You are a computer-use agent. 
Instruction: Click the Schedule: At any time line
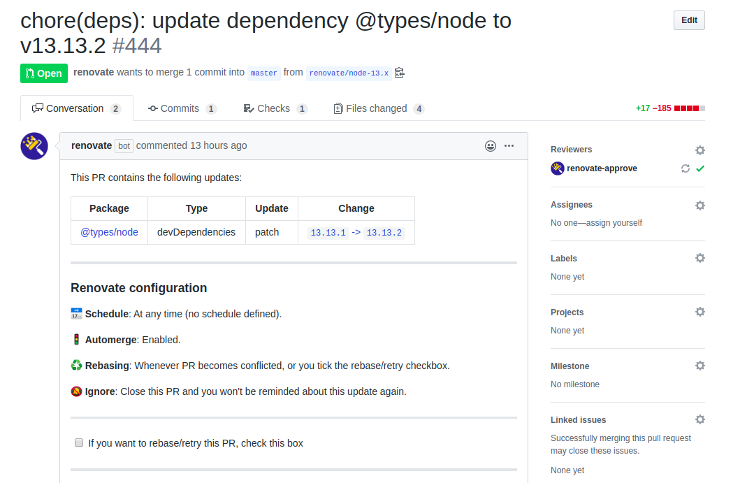176,314
